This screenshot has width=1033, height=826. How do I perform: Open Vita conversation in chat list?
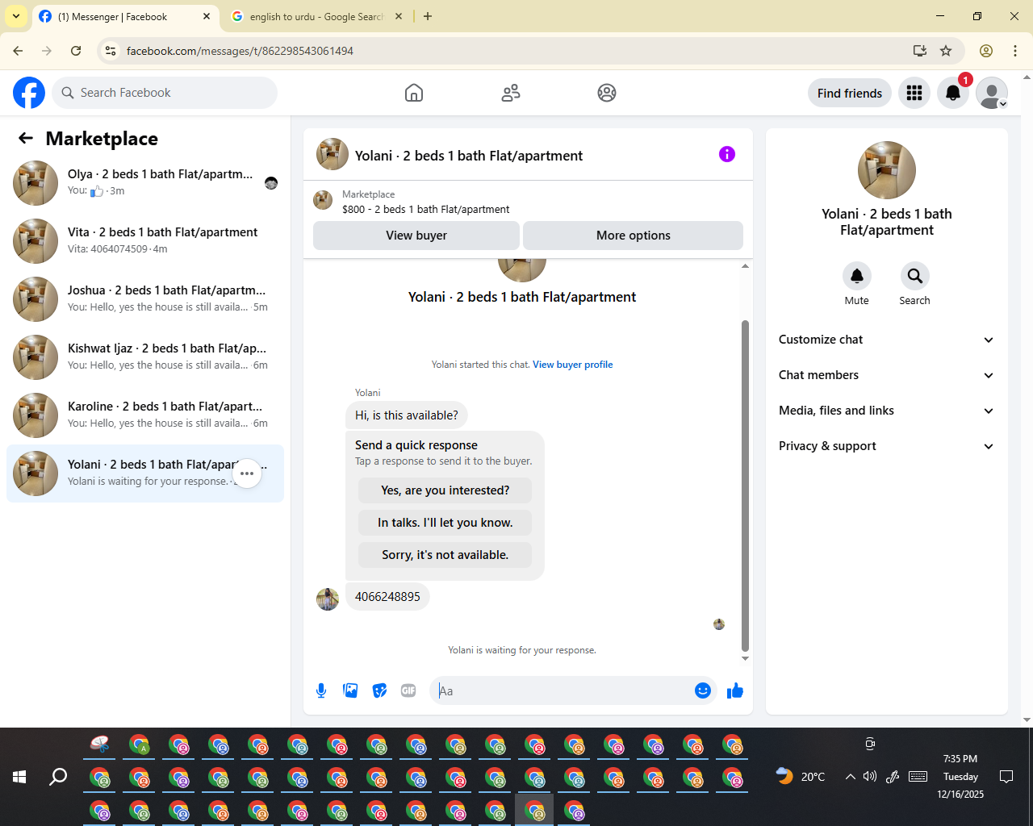145,241
